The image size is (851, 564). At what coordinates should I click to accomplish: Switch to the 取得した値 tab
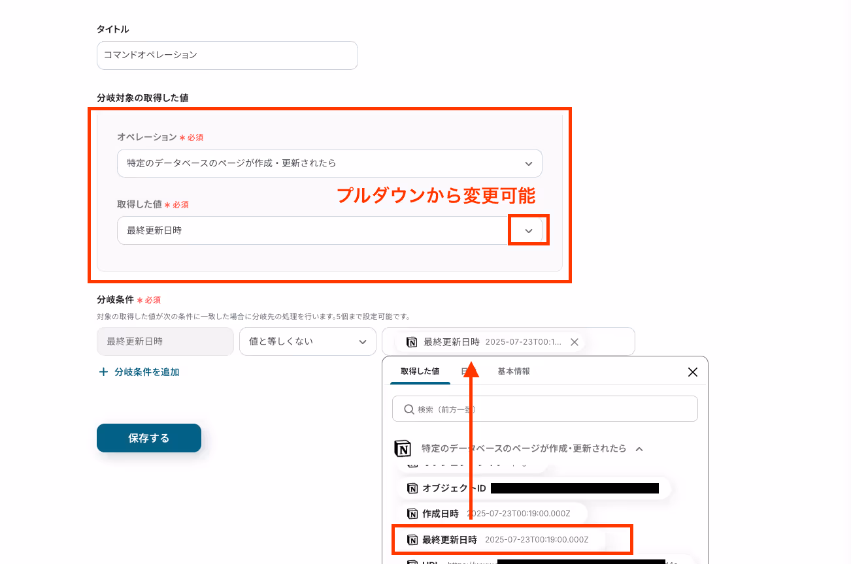pyautogui.click(x=420, y=371)
